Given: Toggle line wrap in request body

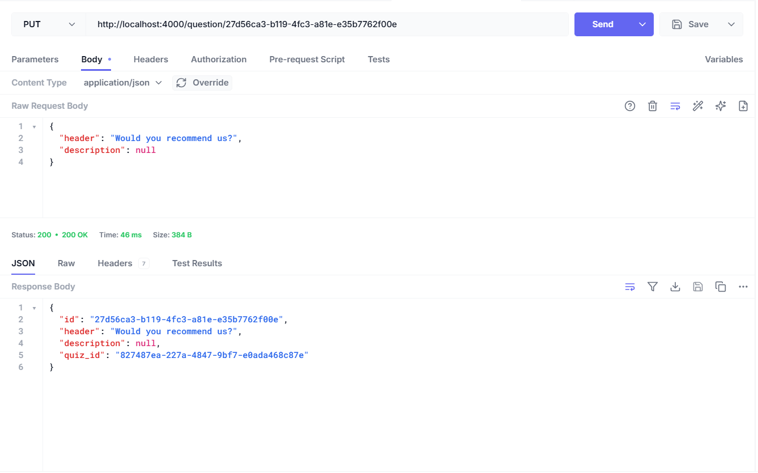Looking at the screenshot, I should [675, 106].
